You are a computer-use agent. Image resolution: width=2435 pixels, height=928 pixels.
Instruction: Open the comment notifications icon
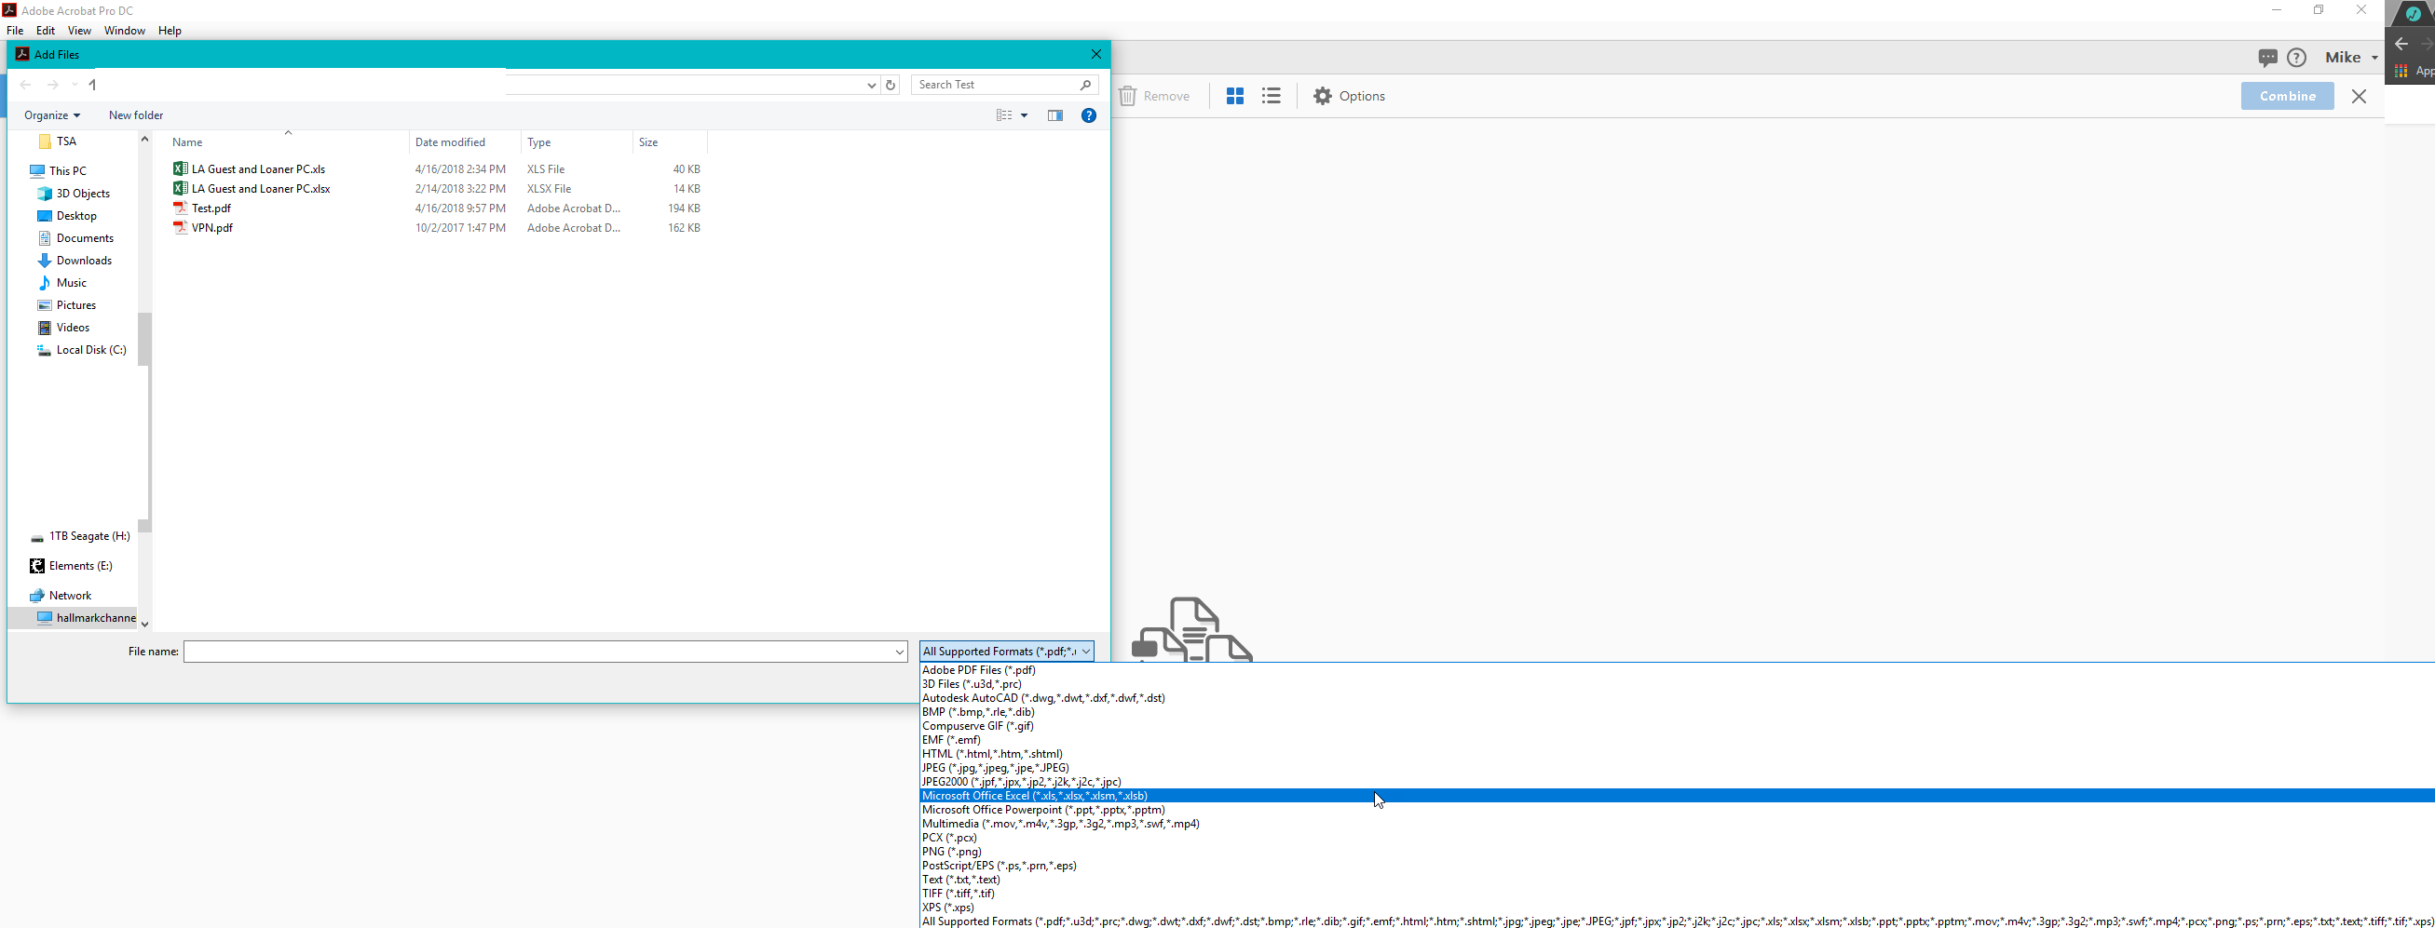pos(2266,58)
